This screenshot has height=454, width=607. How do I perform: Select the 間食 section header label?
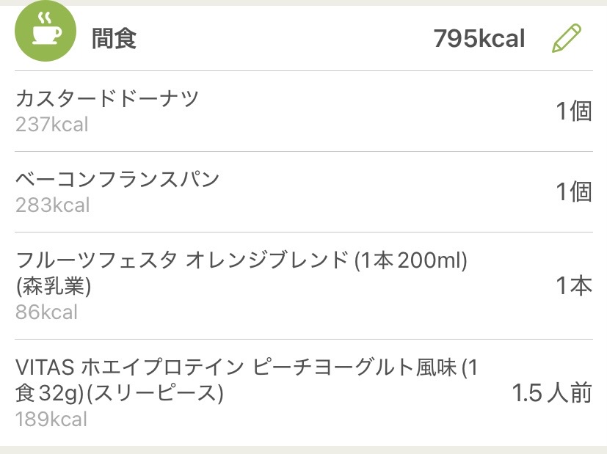pyautogui.click(x=114, y=38)
